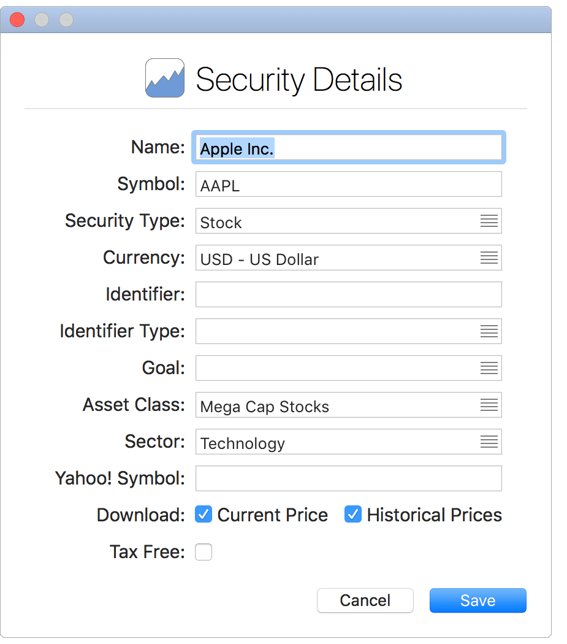
Task: Open the Sector dropdown icon
Action: (489, 442)
